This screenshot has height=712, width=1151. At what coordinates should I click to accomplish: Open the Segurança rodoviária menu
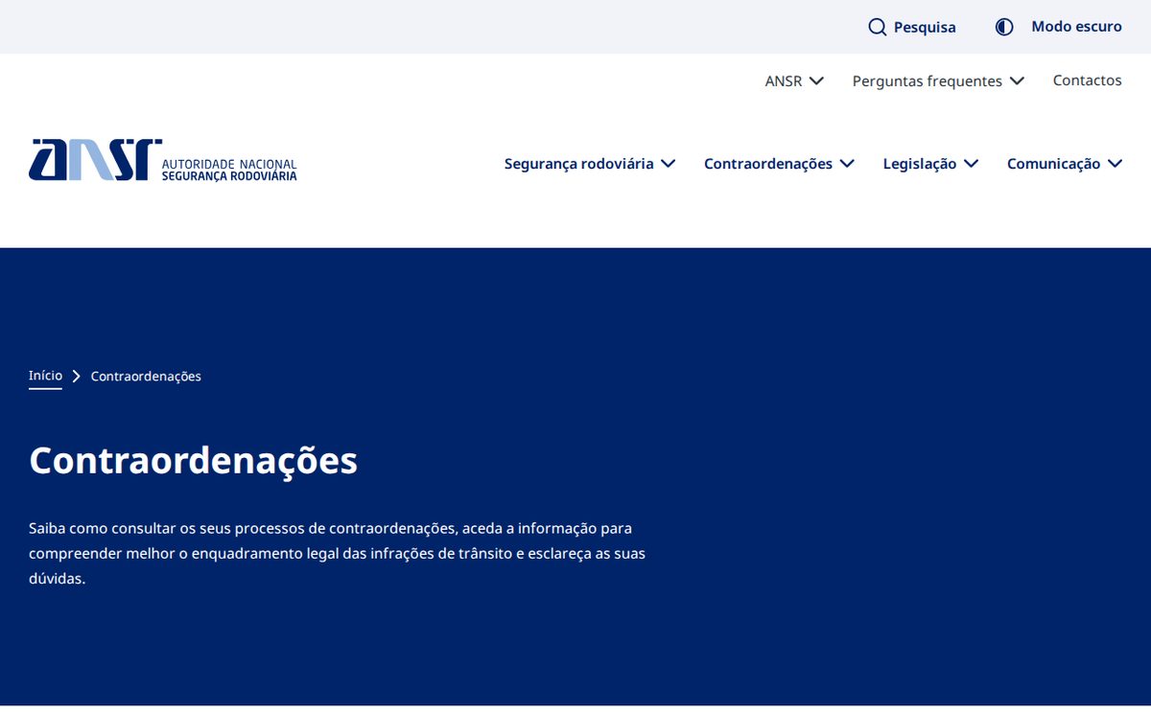[x=590, y=163]
